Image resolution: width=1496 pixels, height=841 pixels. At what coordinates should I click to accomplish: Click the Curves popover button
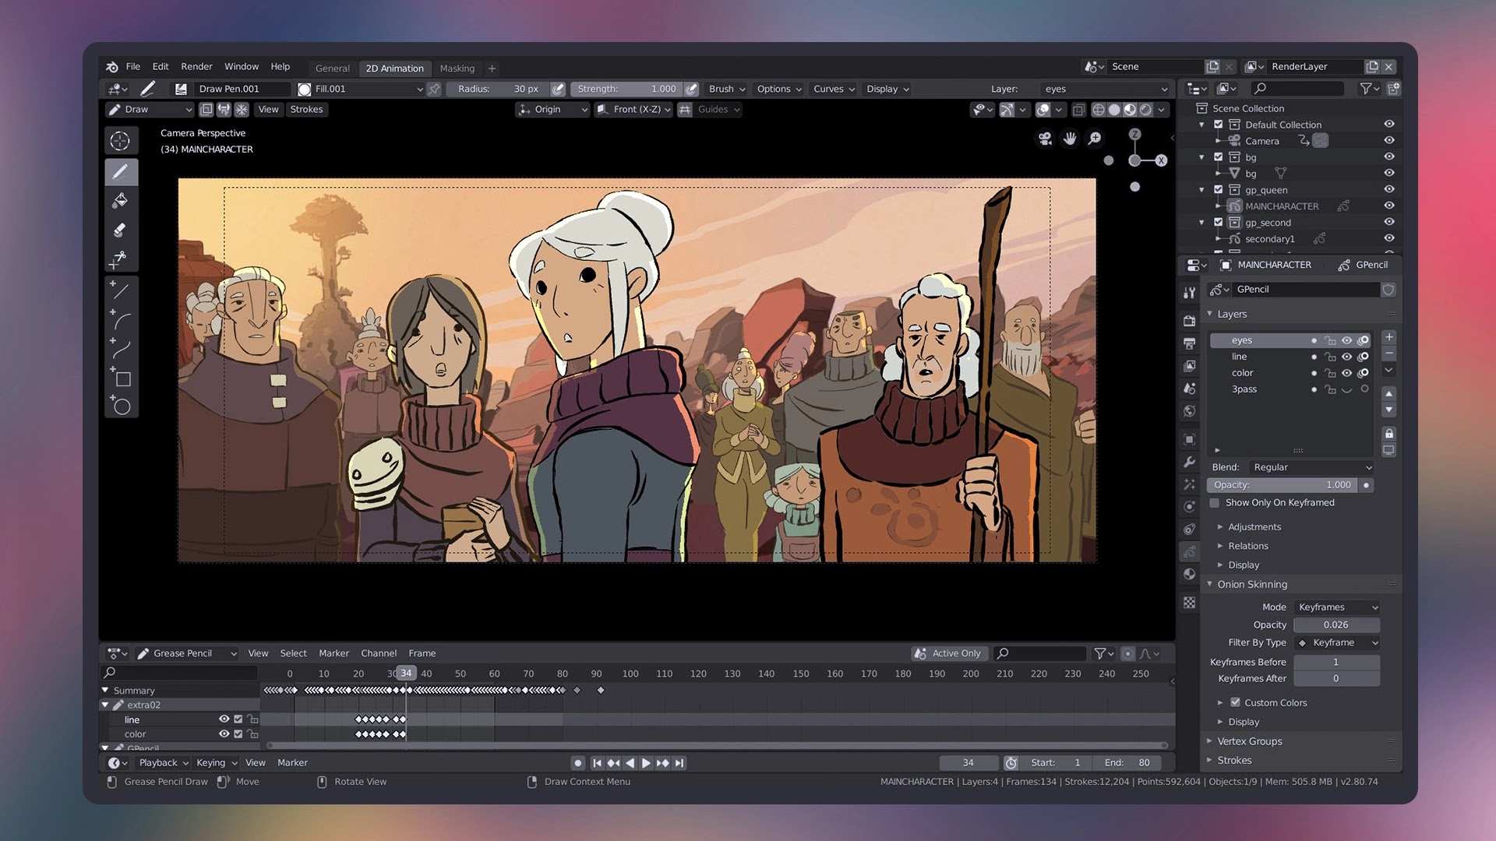click(834, 90)
